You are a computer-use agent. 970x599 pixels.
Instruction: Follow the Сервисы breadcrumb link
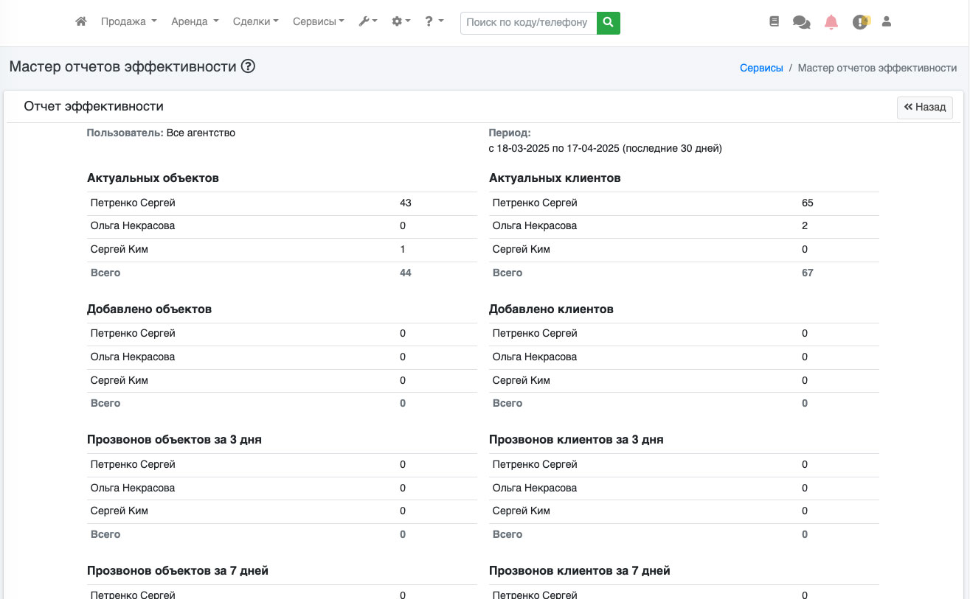point(761,68)
